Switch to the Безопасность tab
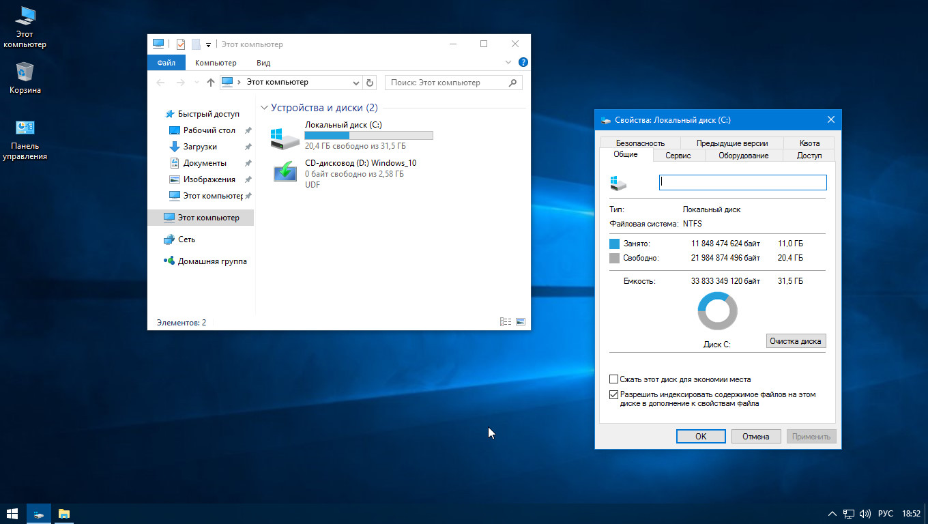The height and width of the screenshot is (524, 928). (639, 143)
